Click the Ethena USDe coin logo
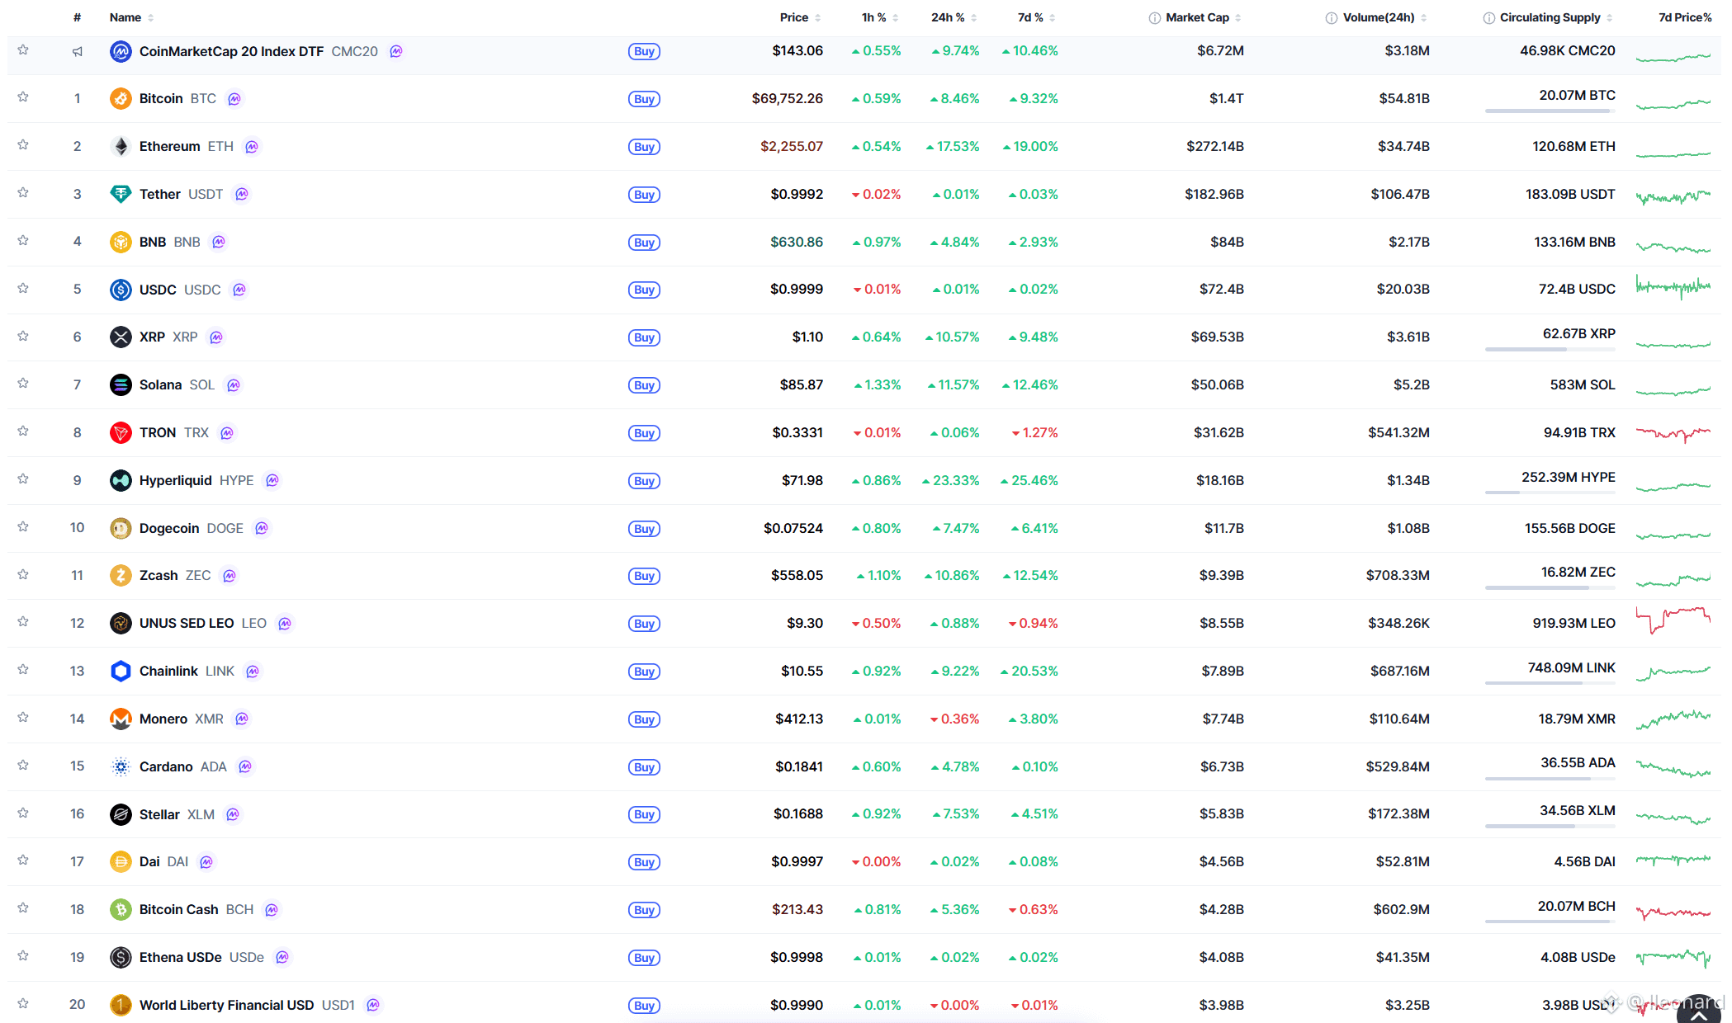1732x1023 pixels. [121, 958]
